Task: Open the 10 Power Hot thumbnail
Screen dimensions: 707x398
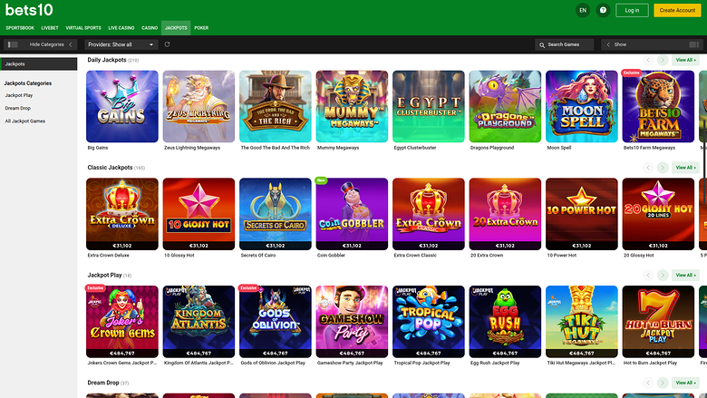Action: pyautogui.click(x=582, y=214)
